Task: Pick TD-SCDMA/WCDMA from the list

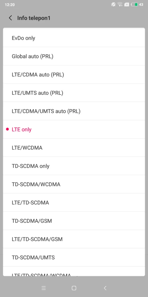Action: click(74, 184)
